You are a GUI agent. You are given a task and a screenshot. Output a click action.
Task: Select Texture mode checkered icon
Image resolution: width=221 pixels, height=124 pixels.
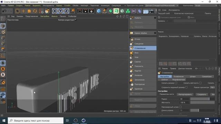point(3,32)
